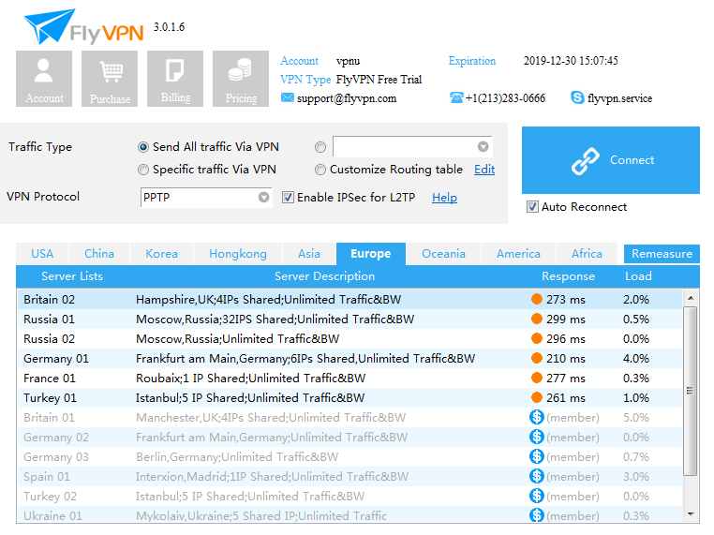Sort by Response column header

(x=568, y=276)
